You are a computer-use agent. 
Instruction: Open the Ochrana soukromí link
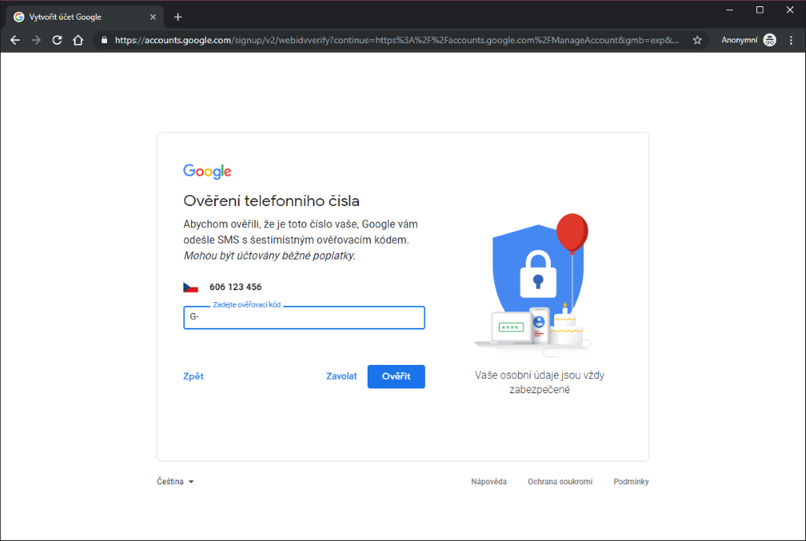[560, 481]
